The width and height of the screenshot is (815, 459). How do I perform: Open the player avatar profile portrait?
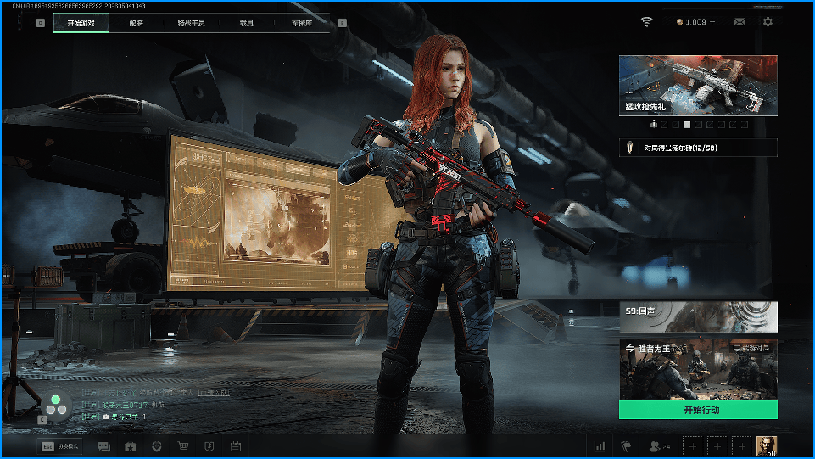tap(767, 446)
